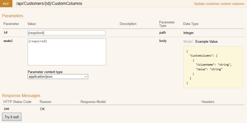Click the Response Model column header
The height and width of the screenshot is (123, 247).
(93, 102)
